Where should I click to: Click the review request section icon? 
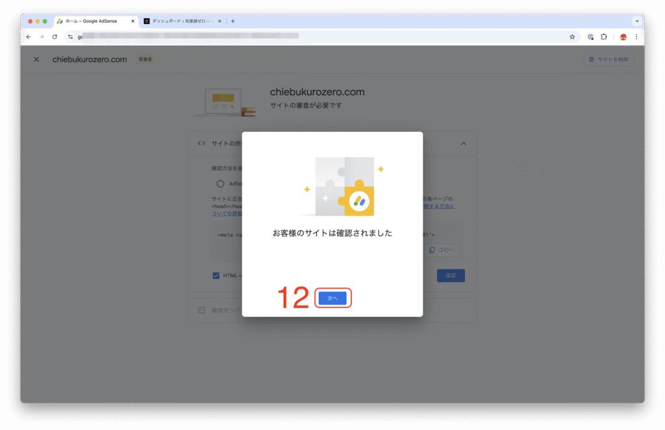tap(201, 310)
